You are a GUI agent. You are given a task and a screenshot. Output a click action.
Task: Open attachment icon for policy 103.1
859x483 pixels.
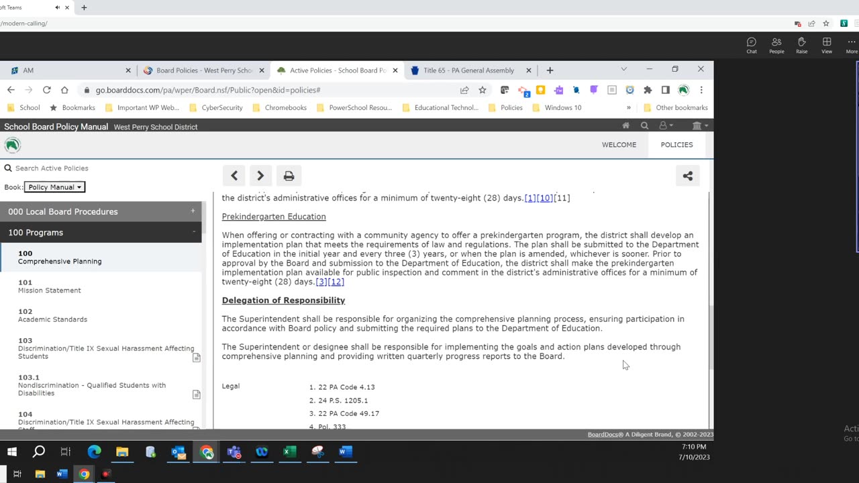point(197,394)
